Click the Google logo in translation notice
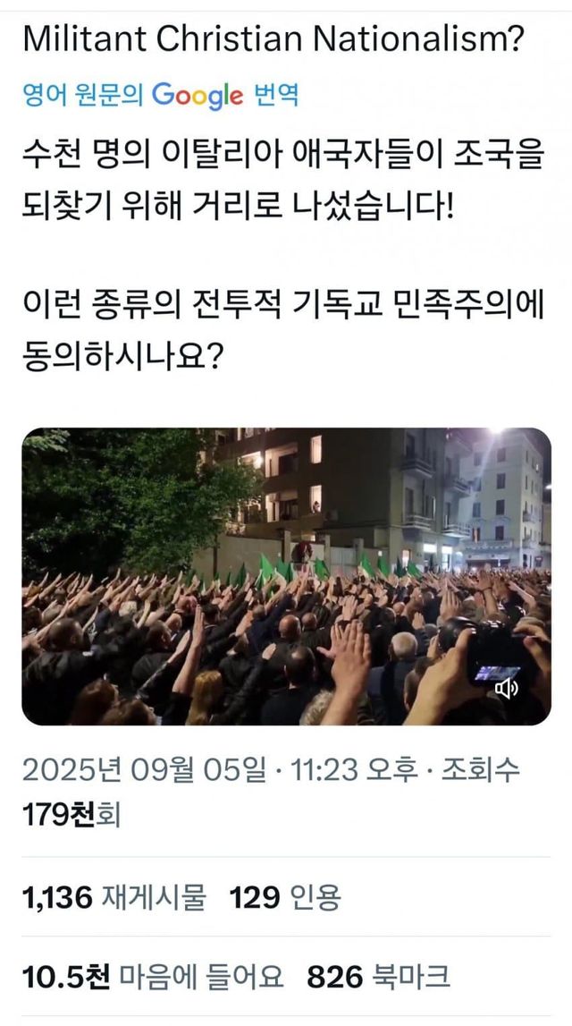Image resolution: width=572 pixels, height=1026 pixels. pos(198,97)
